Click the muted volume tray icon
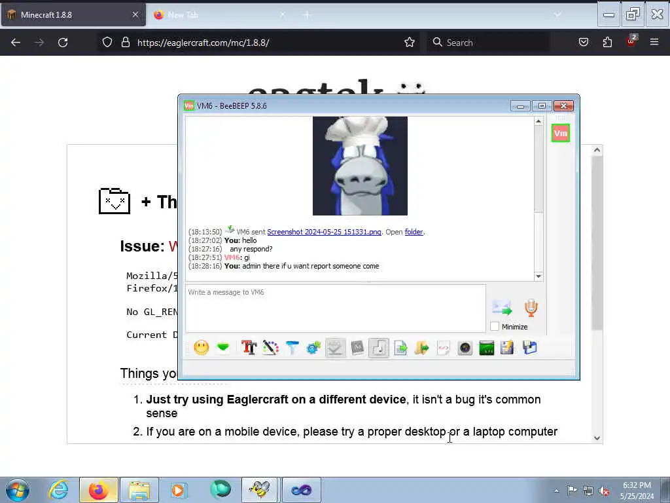670x503 pixels. pyautogui.click(x=604, y=491)
